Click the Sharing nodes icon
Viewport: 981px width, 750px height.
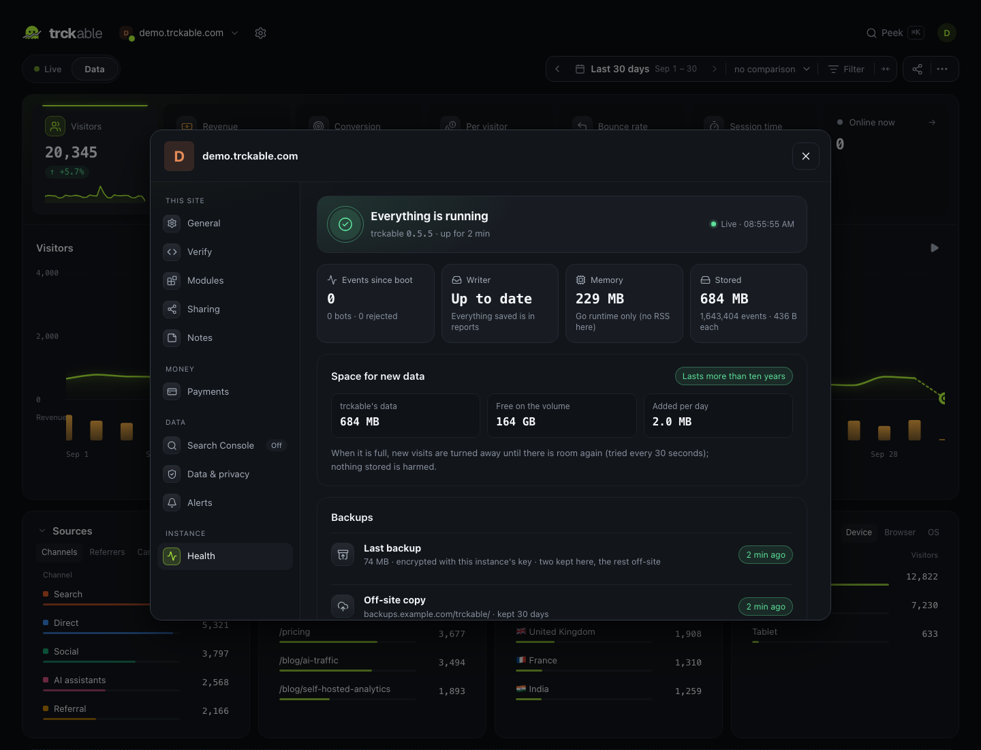[172, 310]
